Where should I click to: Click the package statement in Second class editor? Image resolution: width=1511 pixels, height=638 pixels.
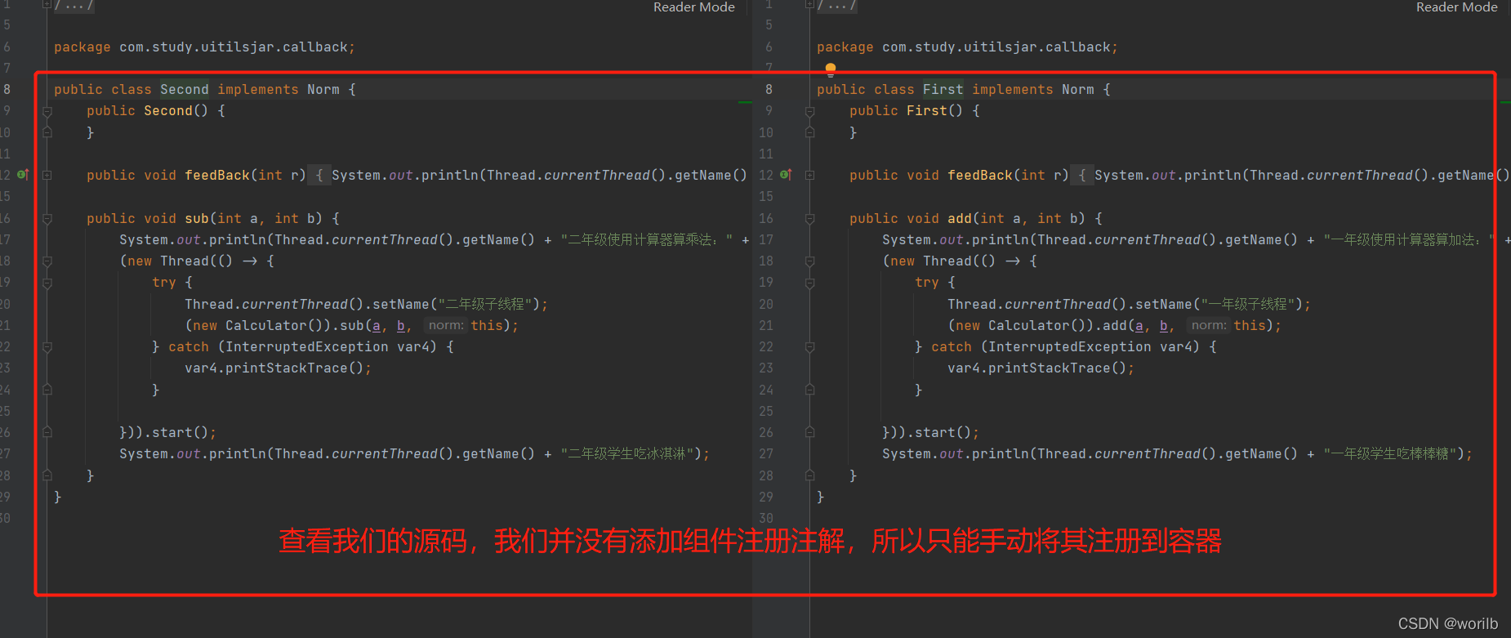pos(205,47)
